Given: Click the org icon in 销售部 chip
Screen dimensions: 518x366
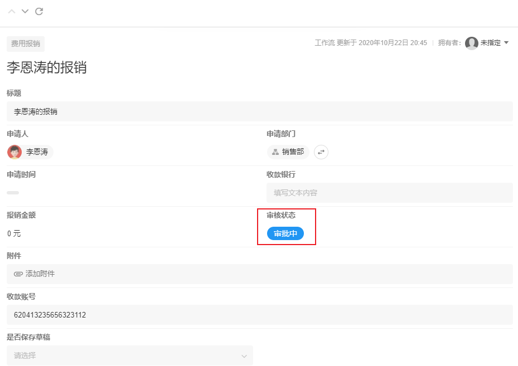Looking at the screenshot, I should coord(275,152).
